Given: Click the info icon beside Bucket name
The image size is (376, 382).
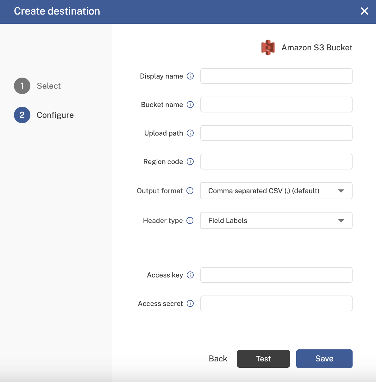Looking at the screenshot, I should pyautogui.click(x=190, y=105).
